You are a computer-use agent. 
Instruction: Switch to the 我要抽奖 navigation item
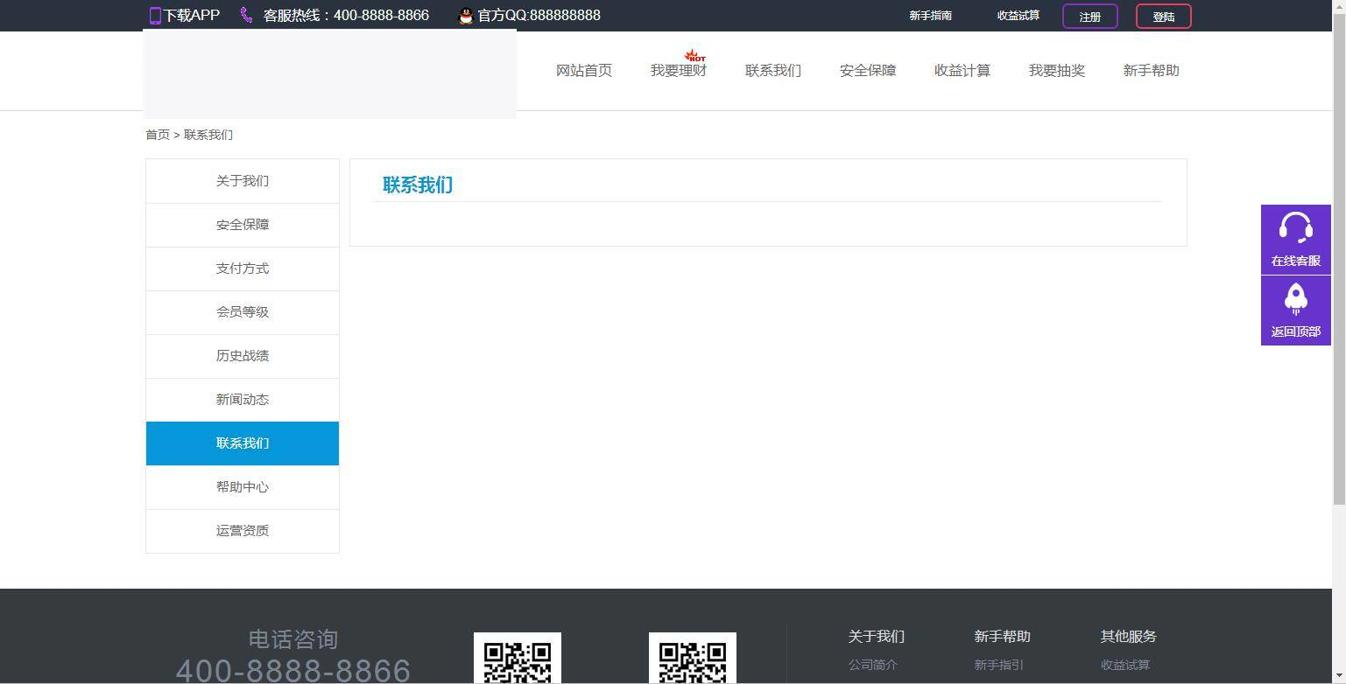click(x=1056, y=70)
